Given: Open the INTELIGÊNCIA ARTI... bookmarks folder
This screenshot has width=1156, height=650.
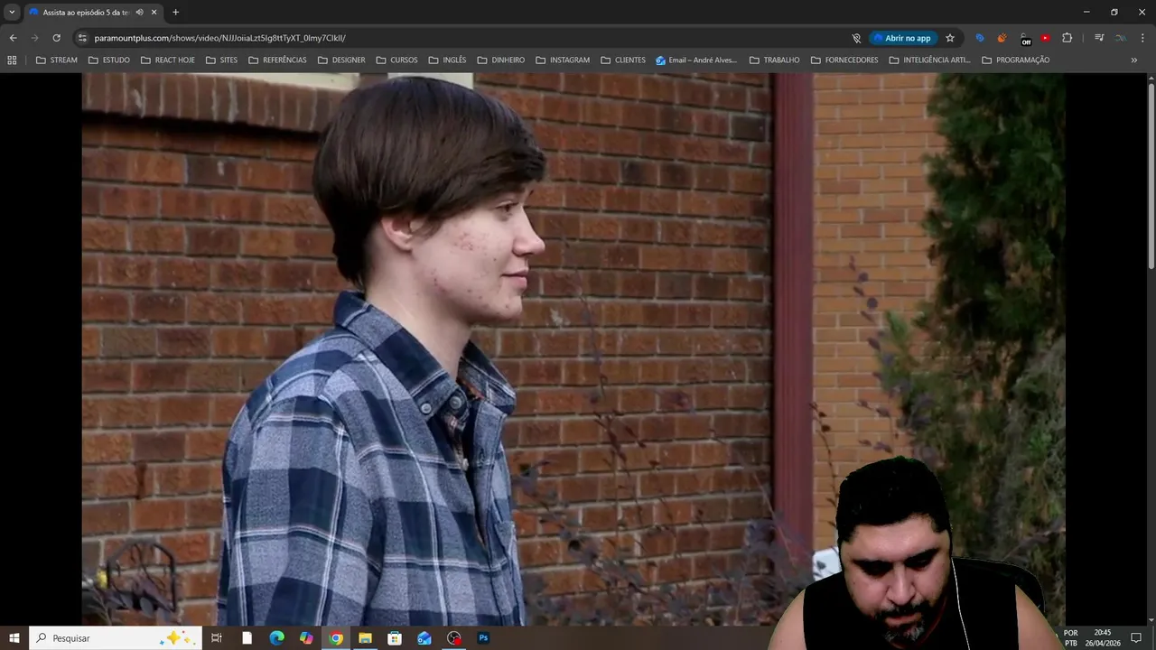Looking at the screenshot, I should 929,60.
